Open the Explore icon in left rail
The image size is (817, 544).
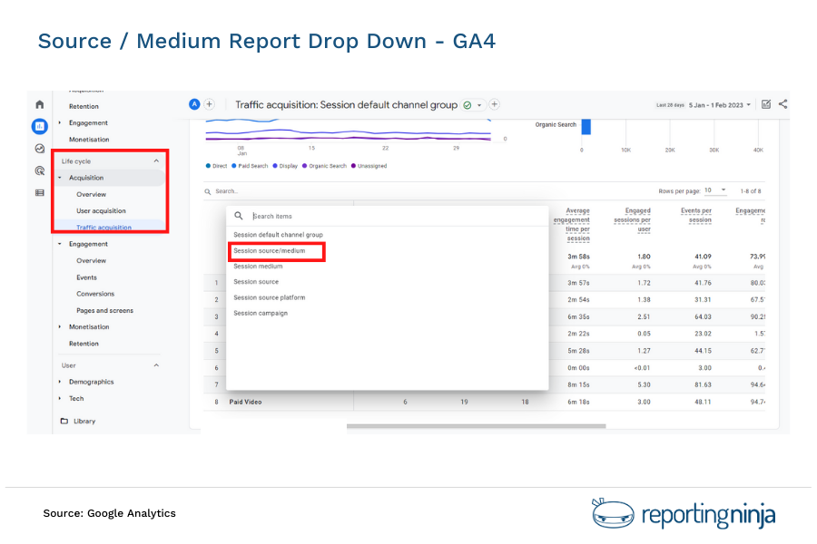(40, 149)
